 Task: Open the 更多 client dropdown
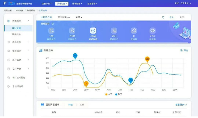[79, 17]
